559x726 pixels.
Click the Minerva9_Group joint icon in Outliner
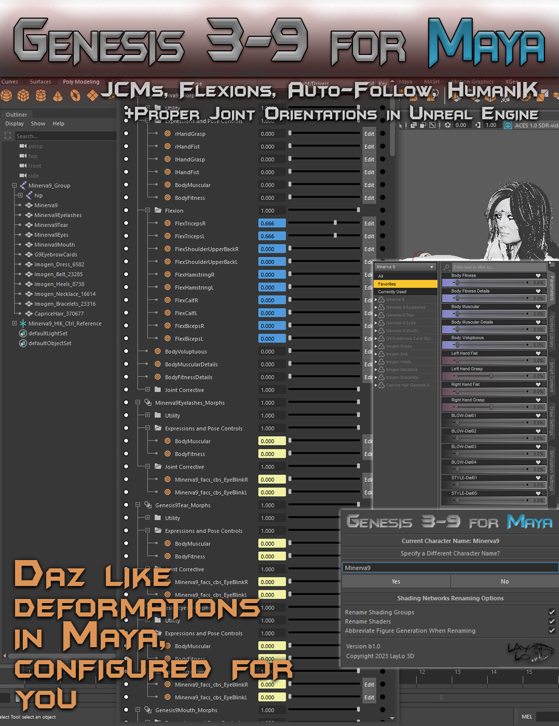coord(23,185)
